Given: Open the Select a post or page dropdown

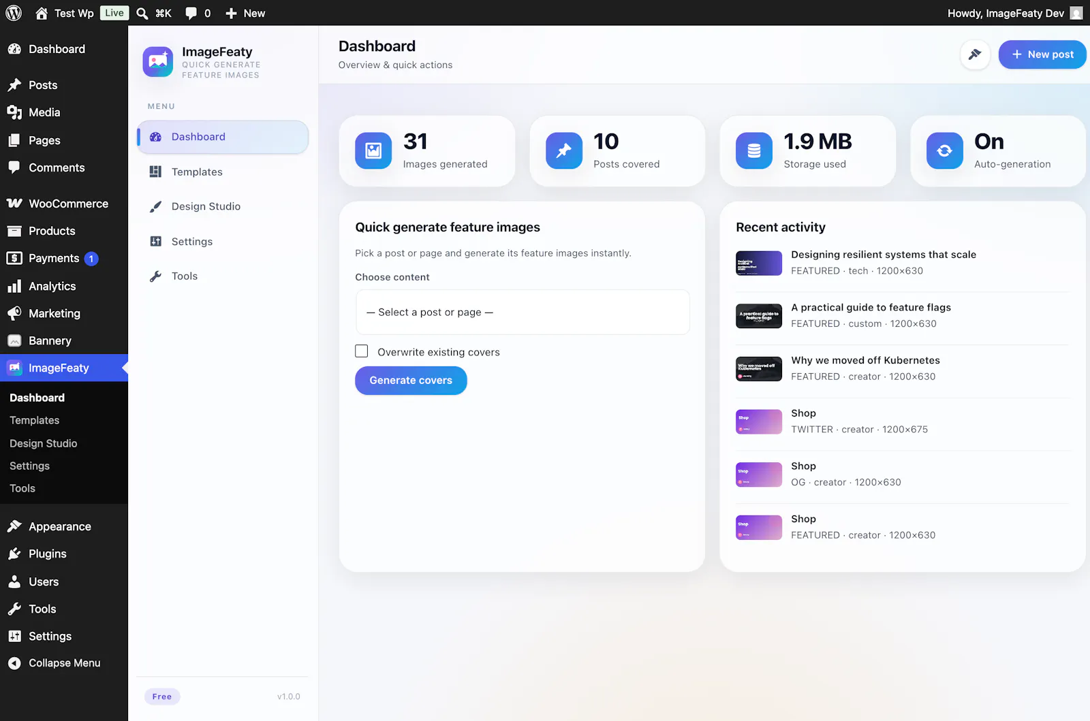Looking at the screenshot, I should [x=523, y=313].
